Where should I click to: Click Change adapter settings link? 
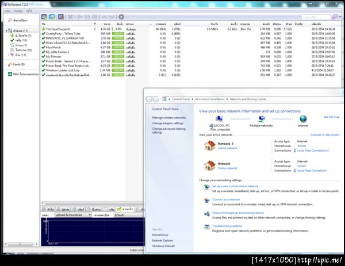pyautogui.click(x=168, y=123)
